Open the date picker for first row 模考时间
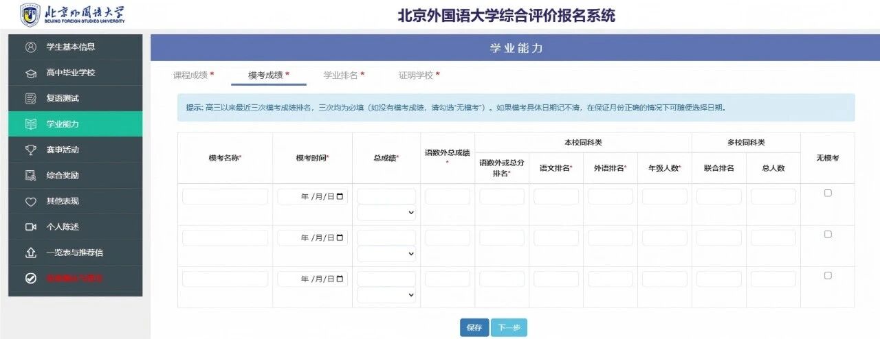Viewport: 880px width, 339px height. 340,197
